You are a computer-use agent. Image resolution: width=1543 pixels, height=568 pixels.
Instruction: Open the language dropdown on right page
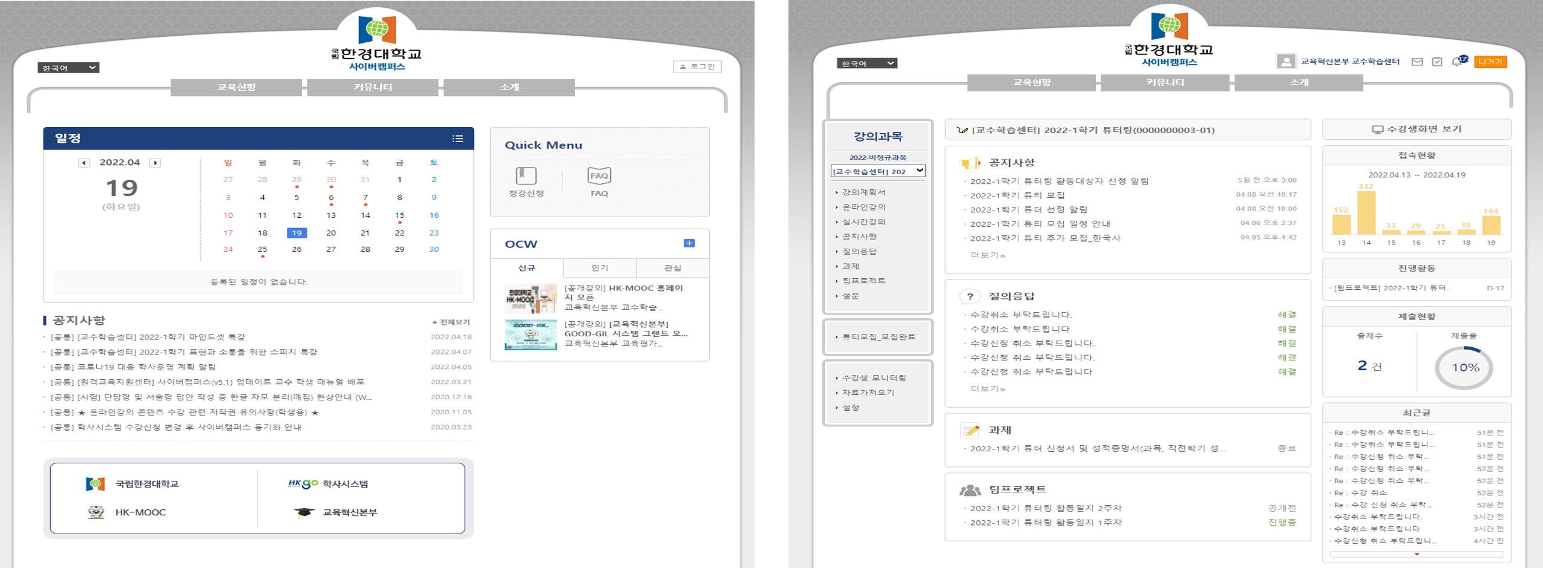tap(867, 64)
